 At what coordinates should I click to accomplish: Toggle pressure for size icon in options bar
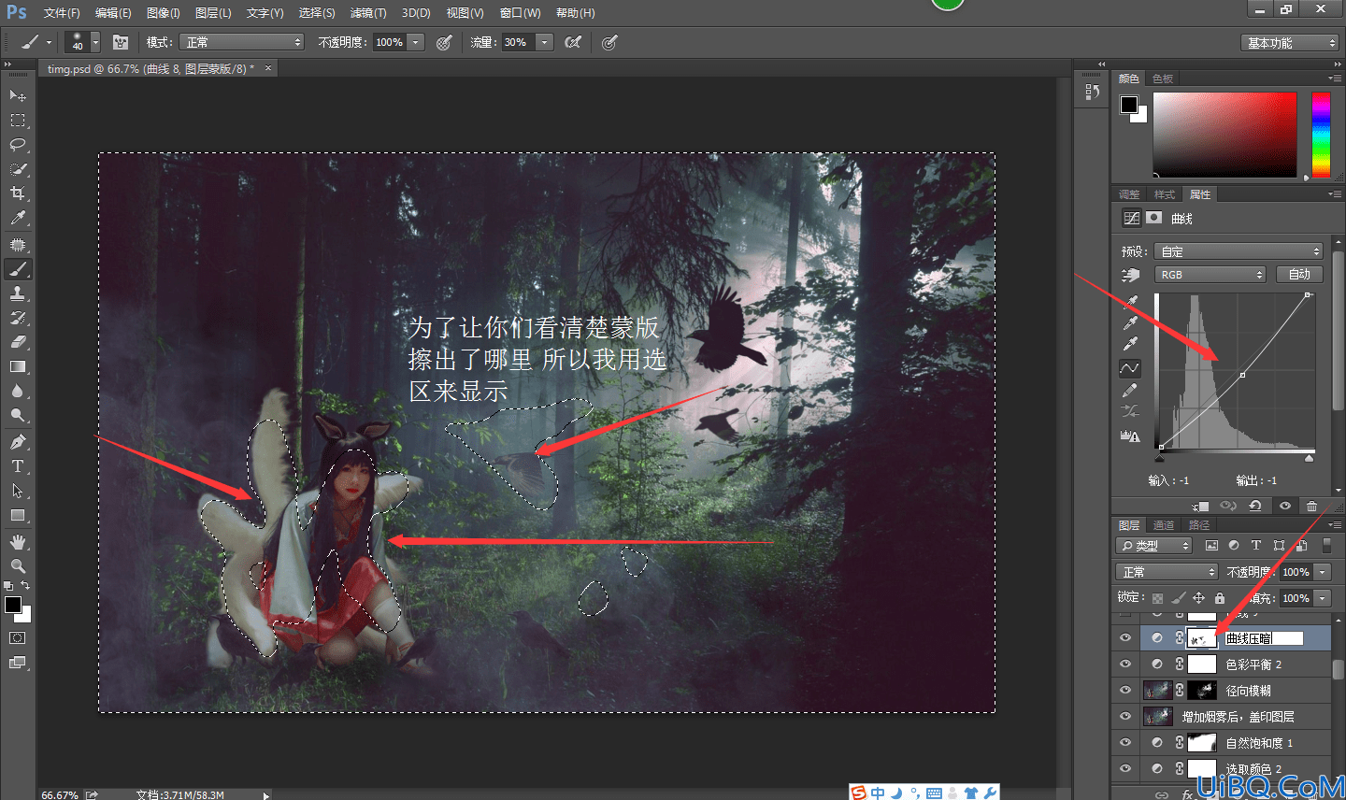pos(609,42)
